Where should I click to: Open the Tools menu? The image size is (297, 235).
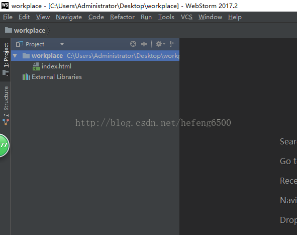click(166, 17)
